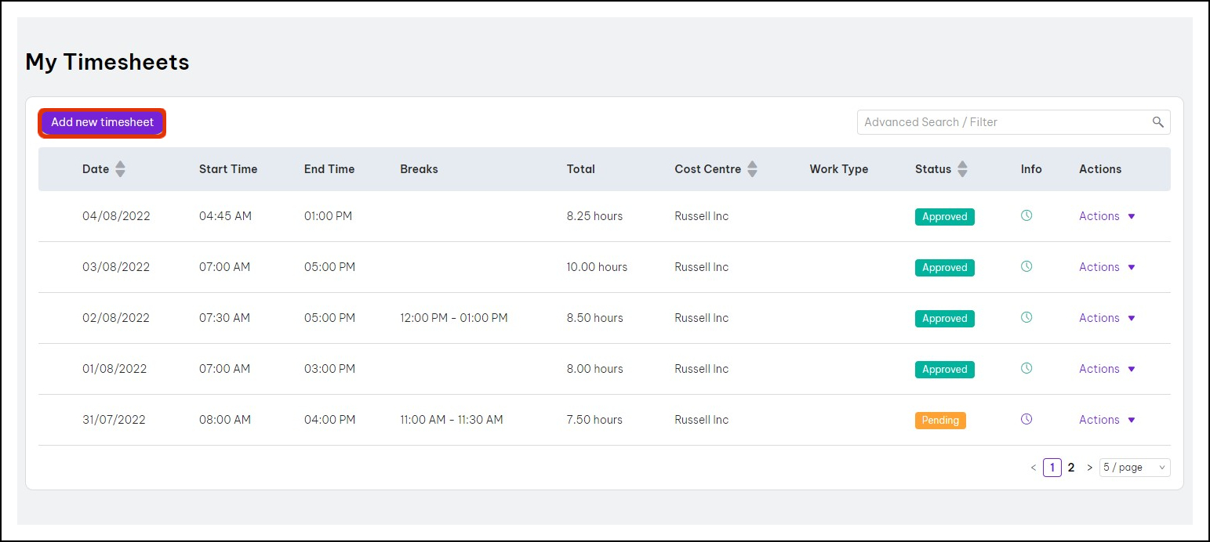Click the Advanced Search / Filter field
This screenshot has height=542, width=1210.
(1004, 122)
